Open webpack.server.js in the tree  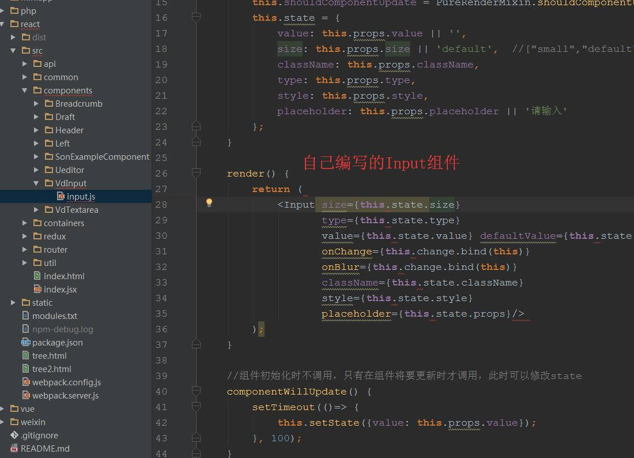(x=65, y=396)
